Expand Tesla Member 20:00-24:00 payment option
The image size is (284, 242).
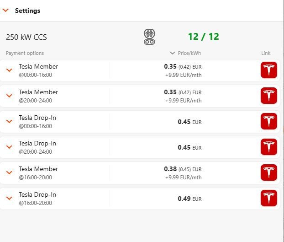9,96
